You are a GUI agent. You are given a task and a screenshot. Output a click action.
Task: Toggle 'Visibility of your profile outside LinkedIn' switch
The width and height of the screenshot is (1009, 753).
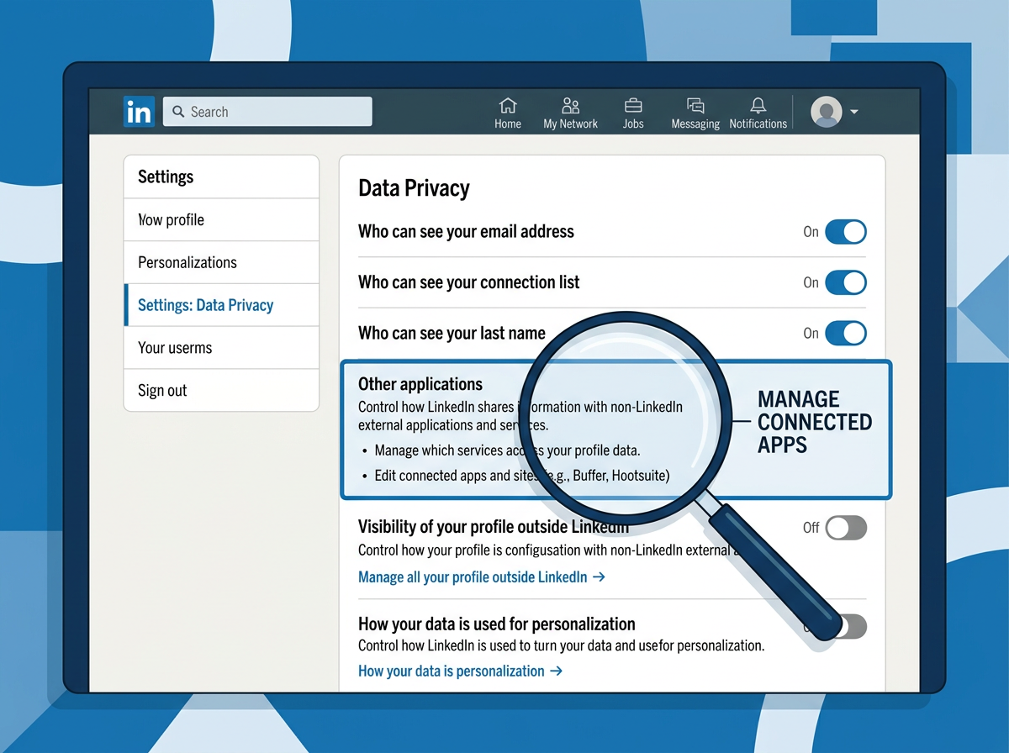pyautogui.click(x=845, y=528)
